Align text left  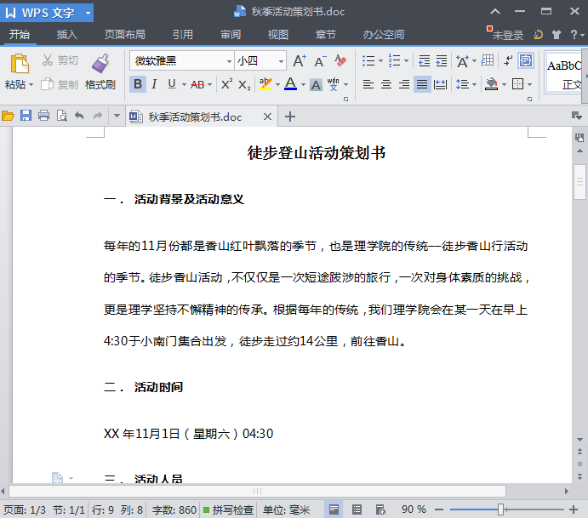pyautogui.click(x=368, y=84)
